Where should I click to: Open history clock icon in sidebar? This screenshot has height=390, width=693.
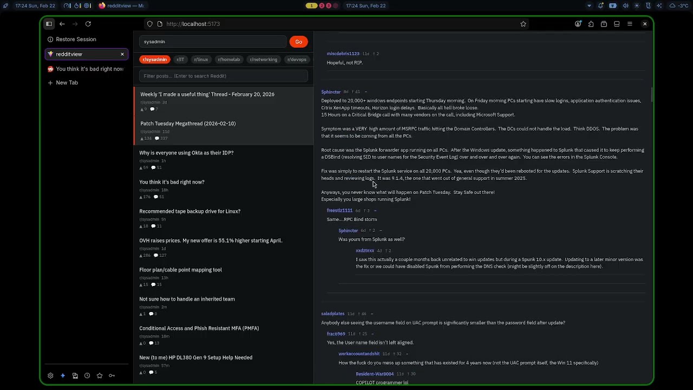87,375
